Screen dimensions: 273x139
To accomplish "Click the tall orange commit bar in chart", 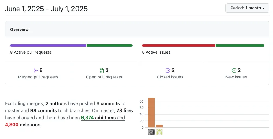I will pyautogui.click(x=151, y=113).
